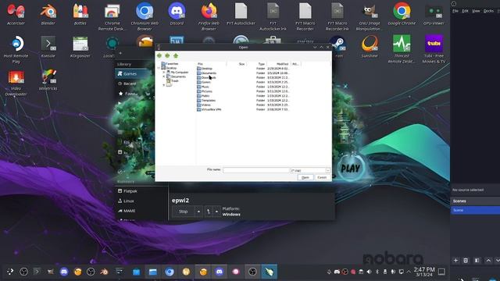Sort by the Size column header
The width and height of the screenshot is (500, 281).
pyautogui.click(x=237, y=64)
